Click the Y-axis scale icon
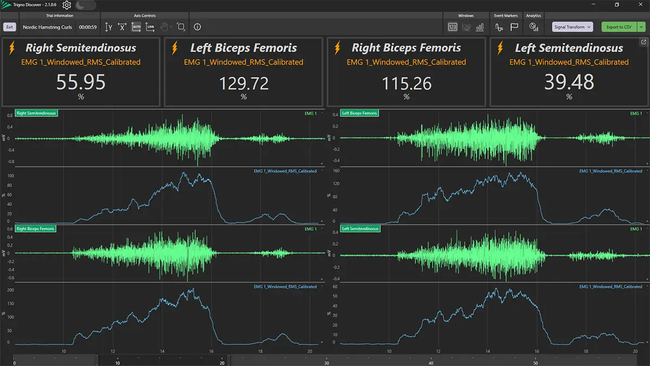The width and height of the screenshot is (650, 366). point(108,27)
